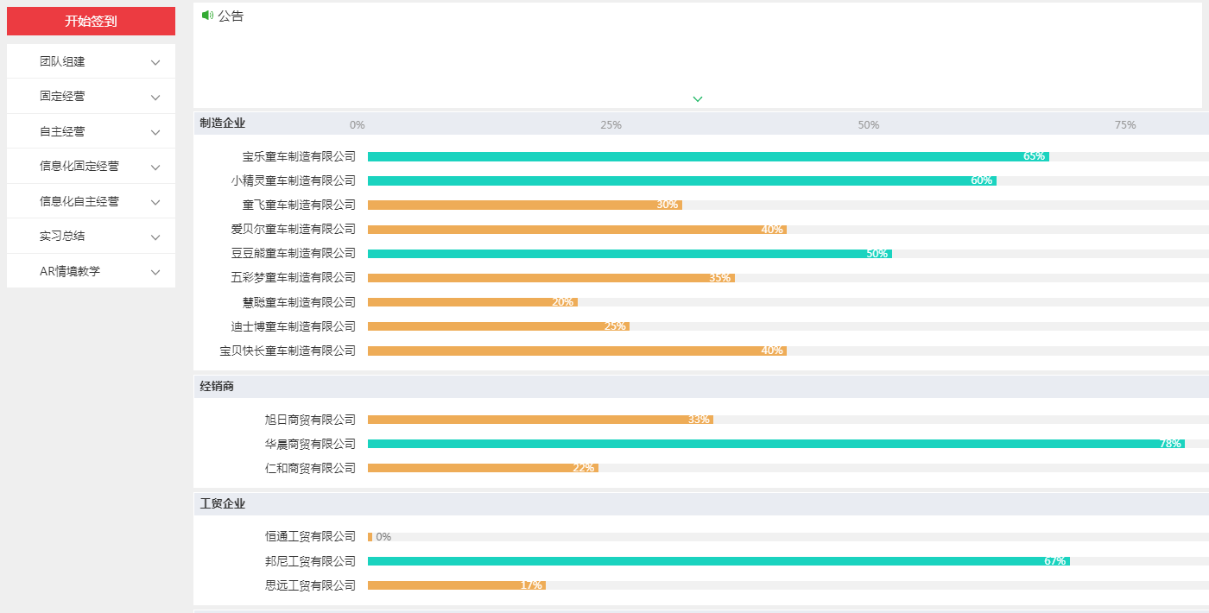Click the 开始签到 button
Viewport: 1209px width, 613px height.
pyautogui.click(x=91, y=21)
